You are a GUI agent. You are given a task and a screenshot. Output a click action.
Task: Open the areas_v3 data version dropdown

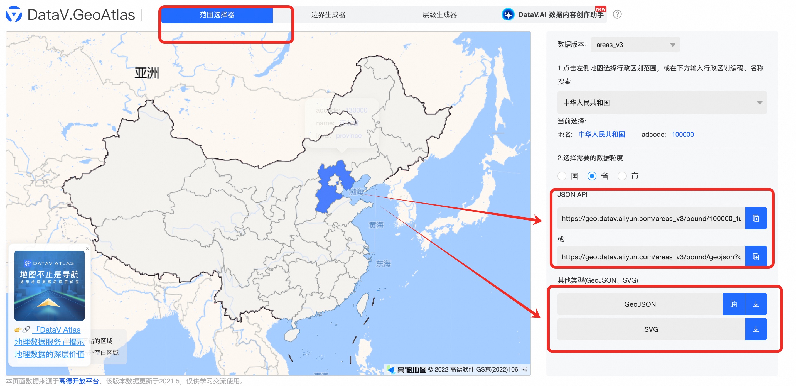(635, 44)
